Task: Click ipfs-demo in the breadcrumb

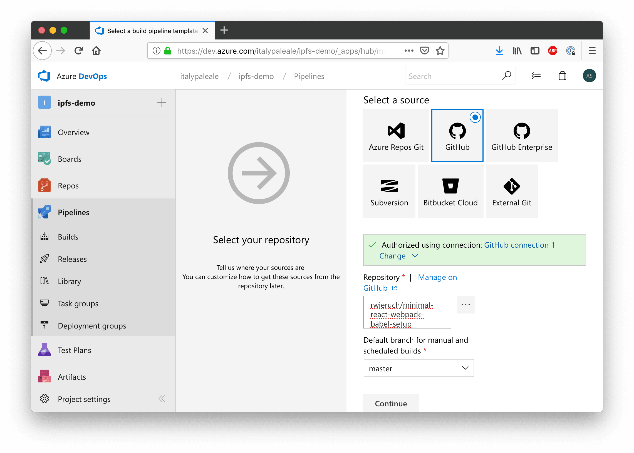Action: coord(256,76)
